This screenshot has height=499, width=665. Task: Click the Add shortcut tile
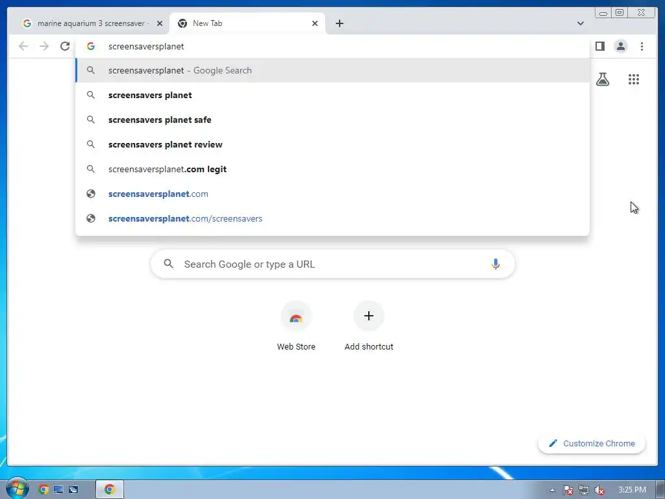click(x=369, y=327)
